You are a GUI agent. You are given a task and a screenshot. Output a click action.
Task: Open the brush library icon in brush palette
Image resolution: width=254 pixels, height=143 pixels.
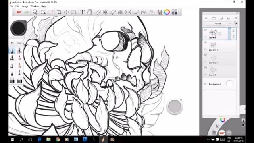coord(19,43)
